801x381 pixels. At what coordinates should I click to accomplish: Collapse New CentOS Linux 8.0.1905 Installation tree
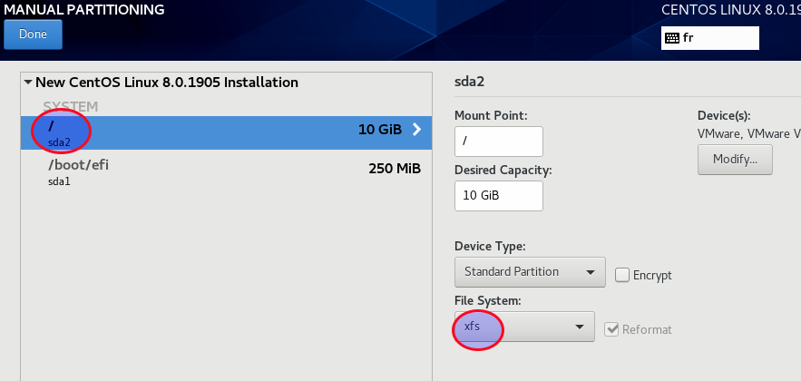27,83
